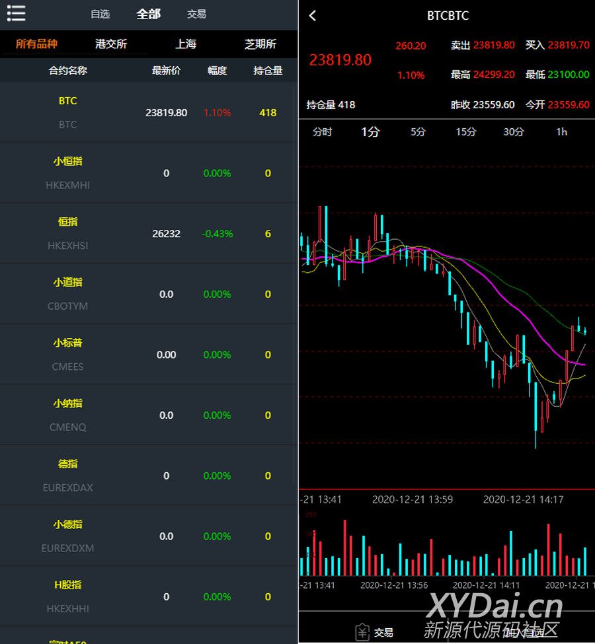This screenshot has height=644, width=595.
Task: Open the BTC contract row
Action: (149, 112)
